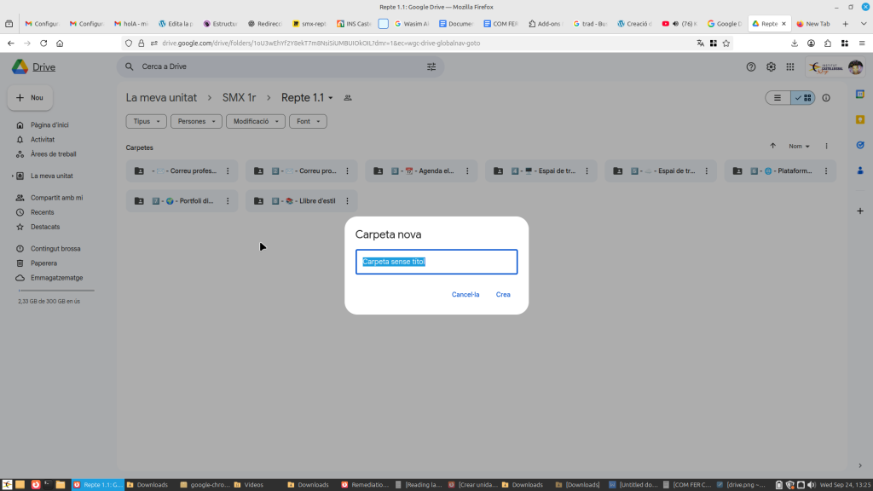The image size is (873, 491).
Task: Switch to grid layout view
Action: point(803,98)
